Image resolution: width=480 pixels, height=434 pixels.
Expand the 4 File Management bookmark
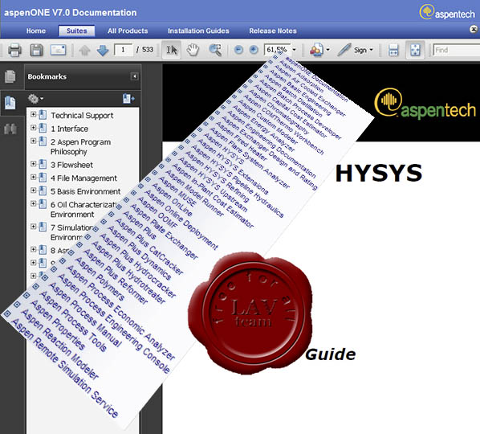[x=34, y=177]
